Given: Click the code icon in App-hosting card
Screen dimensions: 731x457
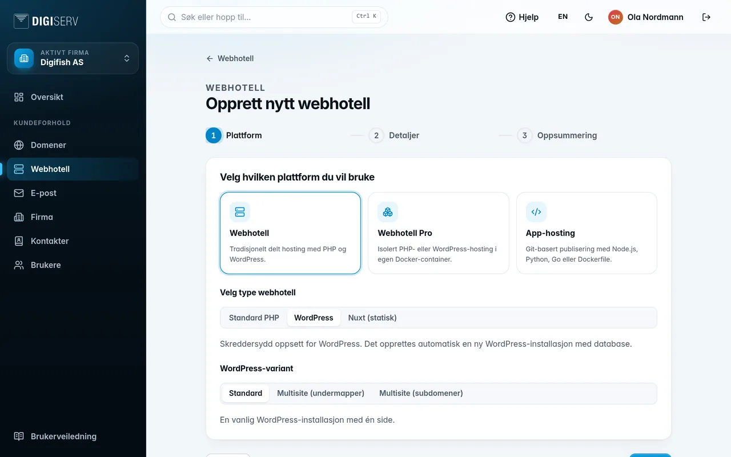Looking at the screenshot, I should click(x=536, y=212).
